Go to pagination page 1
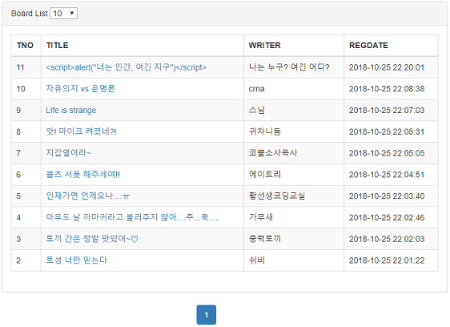Image resolution: width=450 pixels, height=327 pixels. click(x=206, y=315)
